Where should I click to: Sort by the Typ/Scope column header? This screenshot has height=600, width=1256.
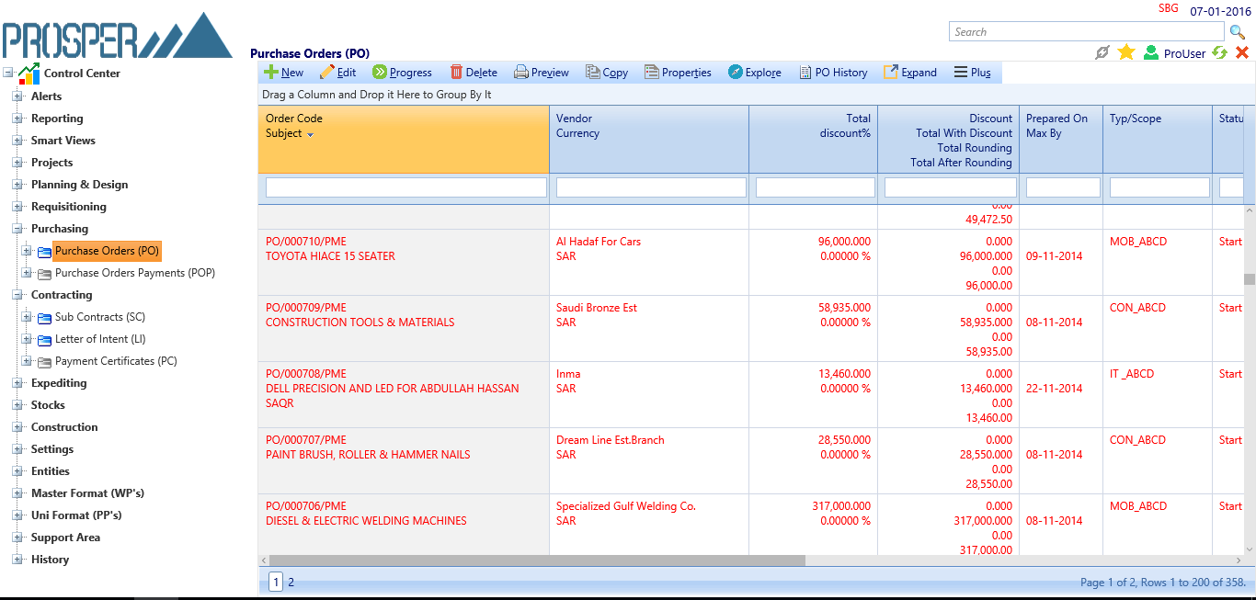1136,119
